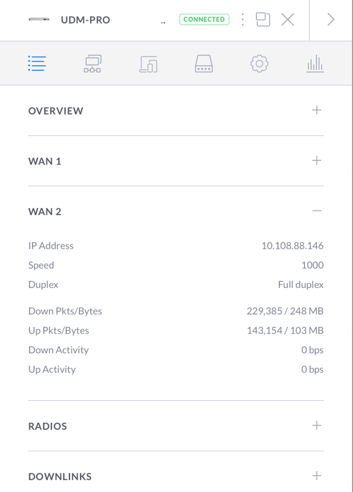Switch to the network ports tab icon
Image resolution: width=353 pixels, height=492 pixels.
point(93,64)
